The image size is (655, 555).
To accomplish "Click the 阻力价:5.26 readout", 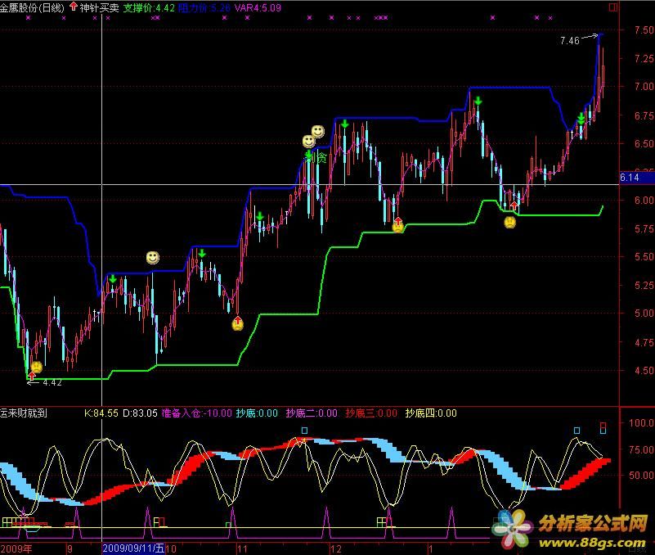I will pyautogui.click(x=204, y=7).
